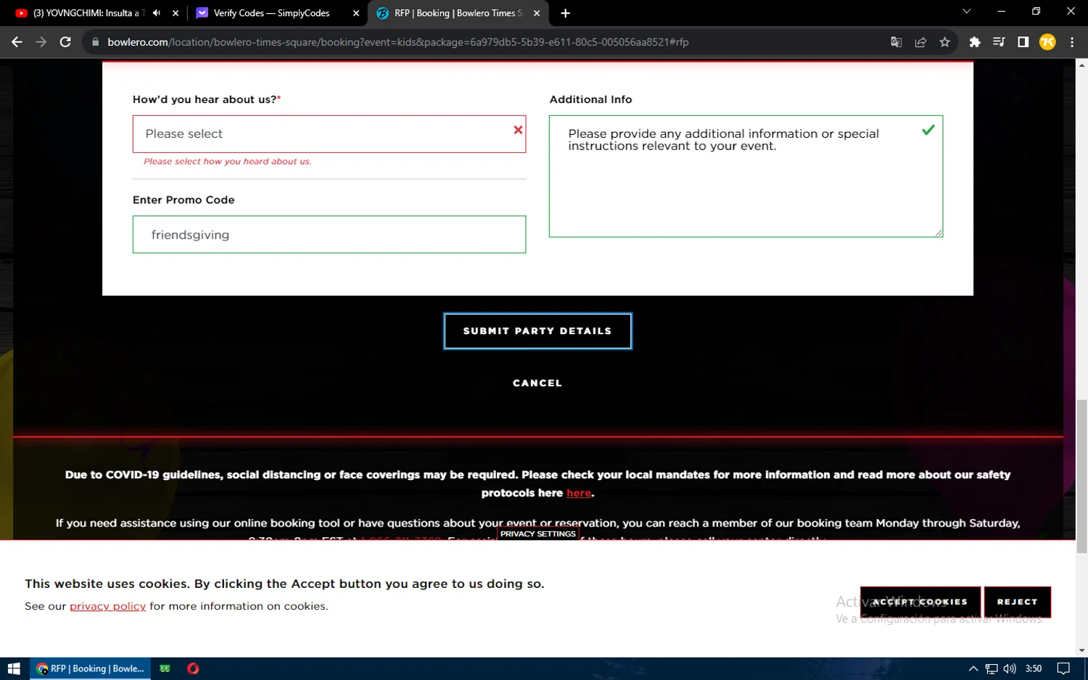Close the SimplyCodes tab
Viewport: 1088px width, 680px height.
coord(356,13)
